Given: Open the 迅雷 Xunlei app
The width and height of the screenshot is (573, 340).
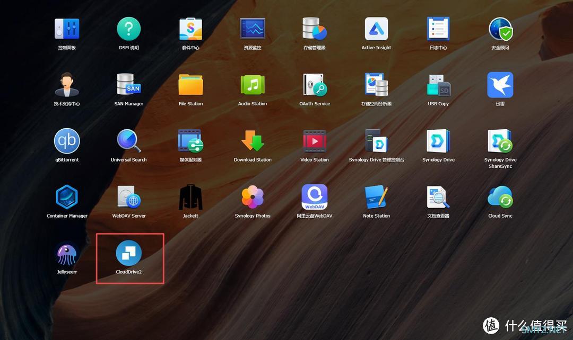Looking at the screenshot, I should click(x=500, y=85).
